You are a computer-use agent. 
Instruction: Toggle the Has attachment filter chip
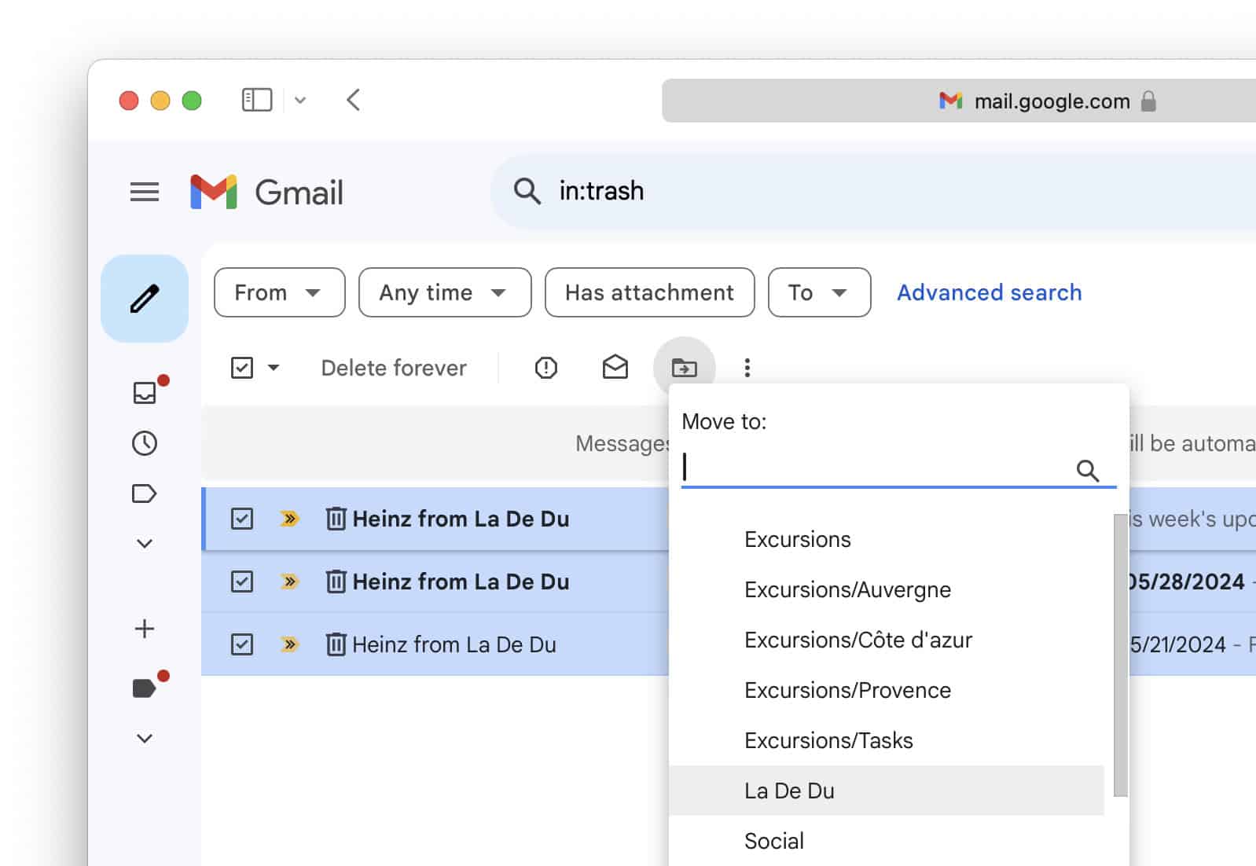tap(649, 292)
